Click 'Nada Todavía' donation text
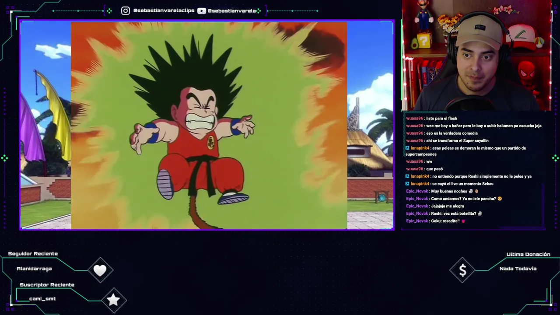 518,269
